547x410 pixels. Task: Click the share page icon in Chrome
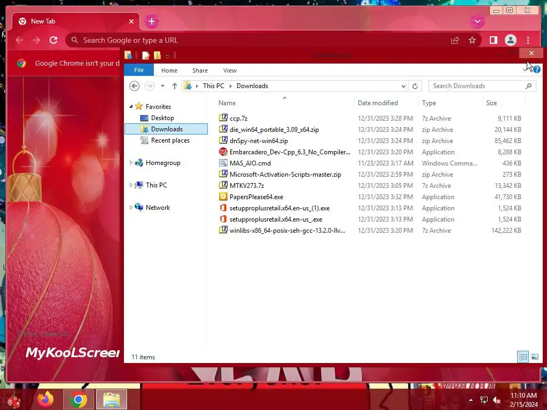(455, 41)
